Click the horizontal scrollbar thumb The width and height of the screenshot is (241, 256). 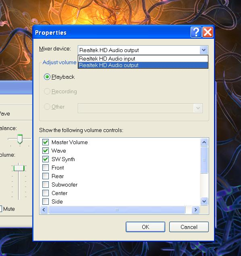tap(117, 210)
